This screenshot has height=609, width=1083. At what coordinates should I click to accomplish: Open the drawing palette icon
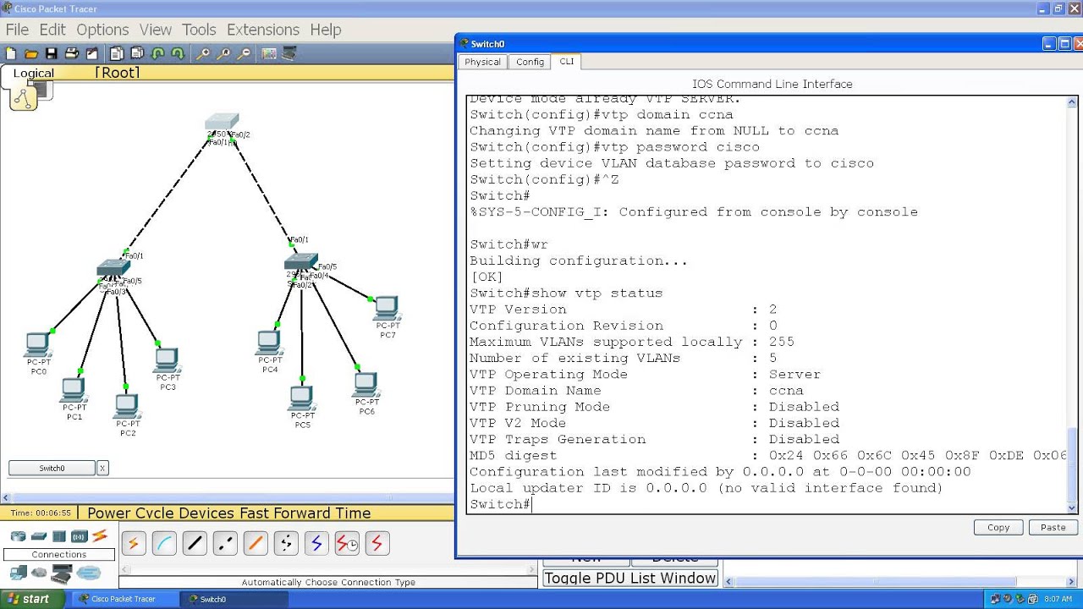click(x=269, y=53)
